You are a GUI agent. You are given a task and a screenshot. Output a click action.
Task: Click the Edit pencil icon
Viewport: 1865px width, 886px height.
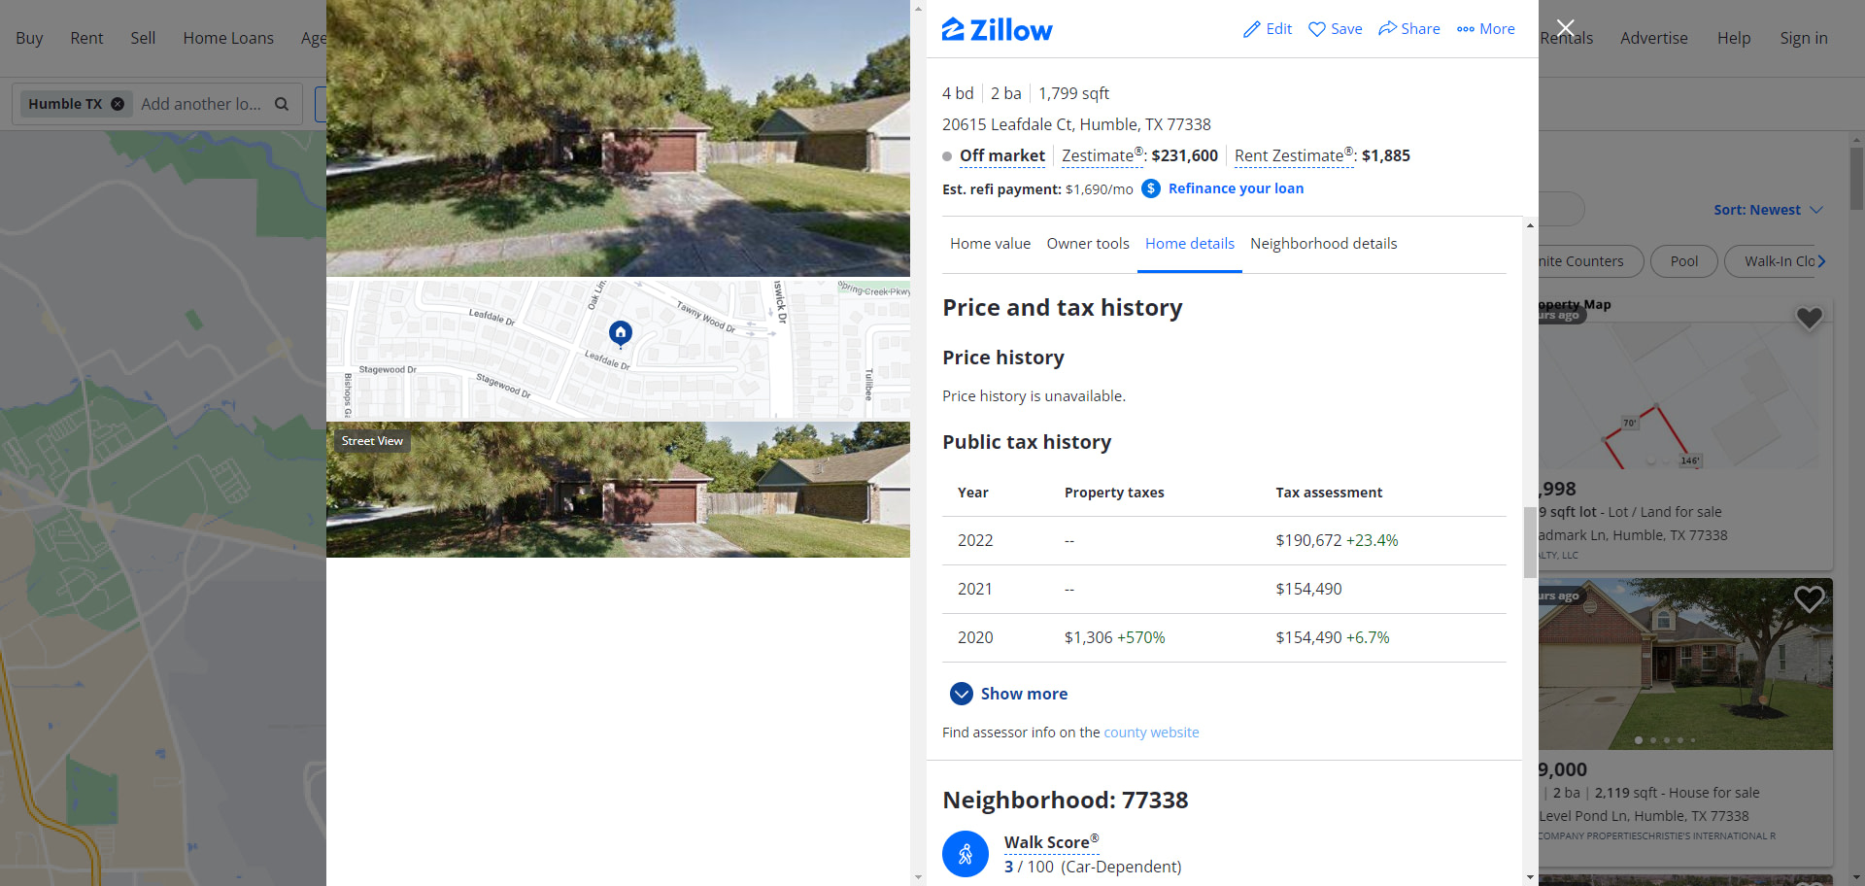[1252, 29]
